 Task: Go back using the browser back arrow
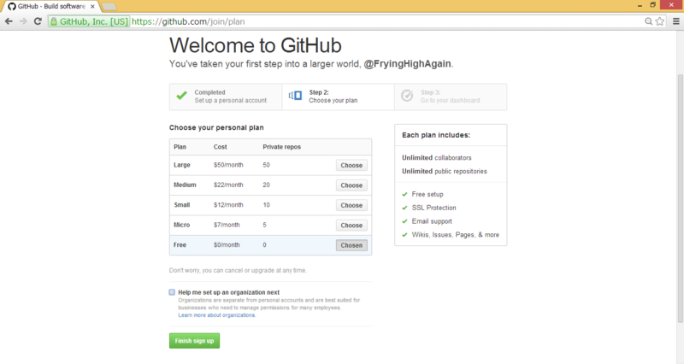tap(9, 21)
